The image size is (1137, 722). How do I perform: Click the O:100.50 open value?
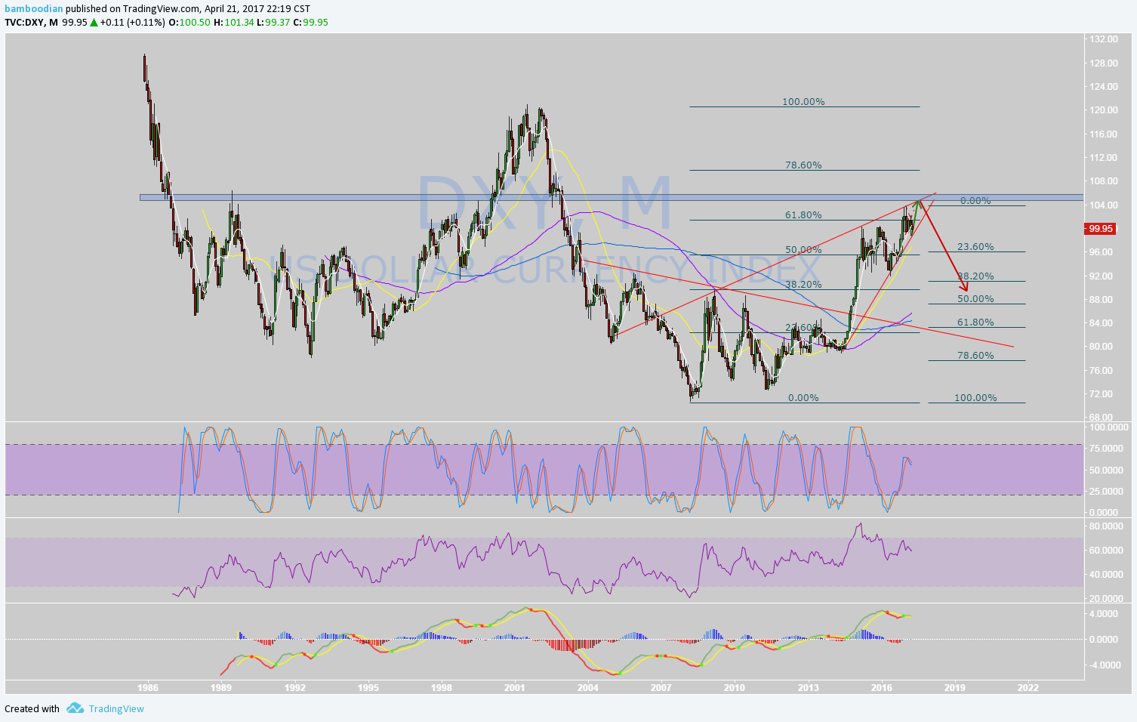(189, 23)
